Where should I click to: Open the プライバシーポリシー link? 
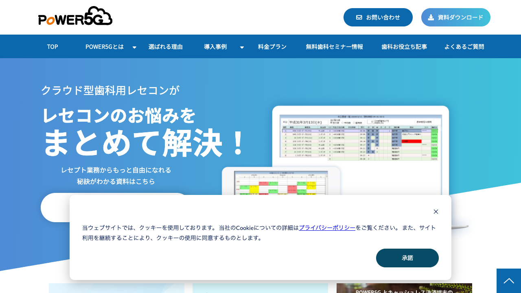click(327, 228)
